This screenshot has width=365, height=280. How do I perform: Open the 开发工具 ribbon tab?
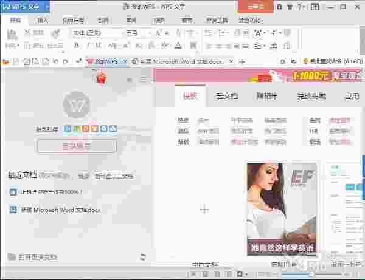point(217,21)
